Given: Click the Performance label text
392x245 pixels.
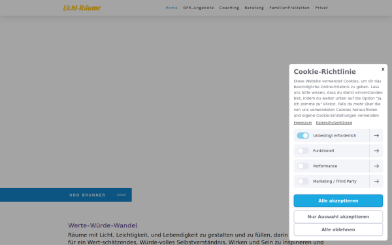Looking at the screenshot, I should [325, 166].
